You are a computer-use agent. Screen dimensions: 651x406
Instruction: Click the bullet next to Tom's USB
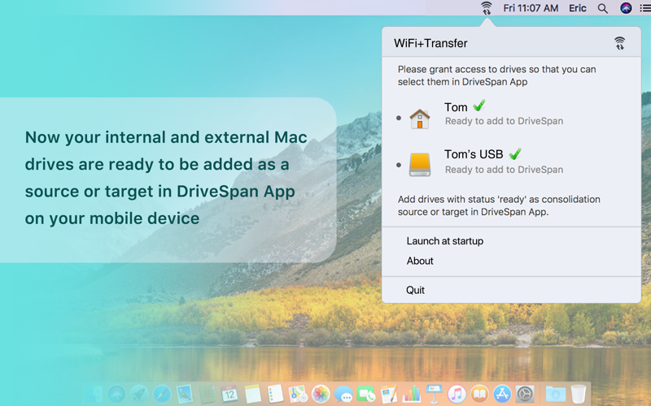pyautogui.click(x=399, y=165)
